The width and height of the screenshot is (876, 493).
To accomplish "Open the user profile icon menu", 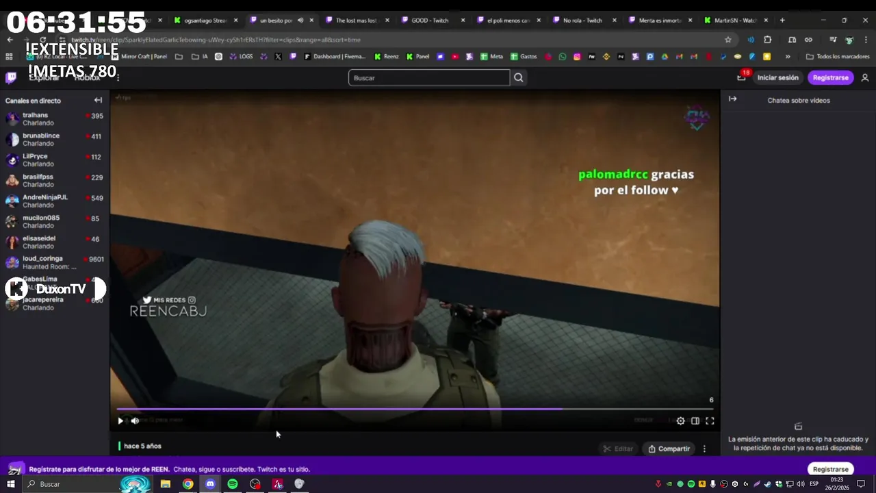I will pyautogui.click(x=865, y=77).
